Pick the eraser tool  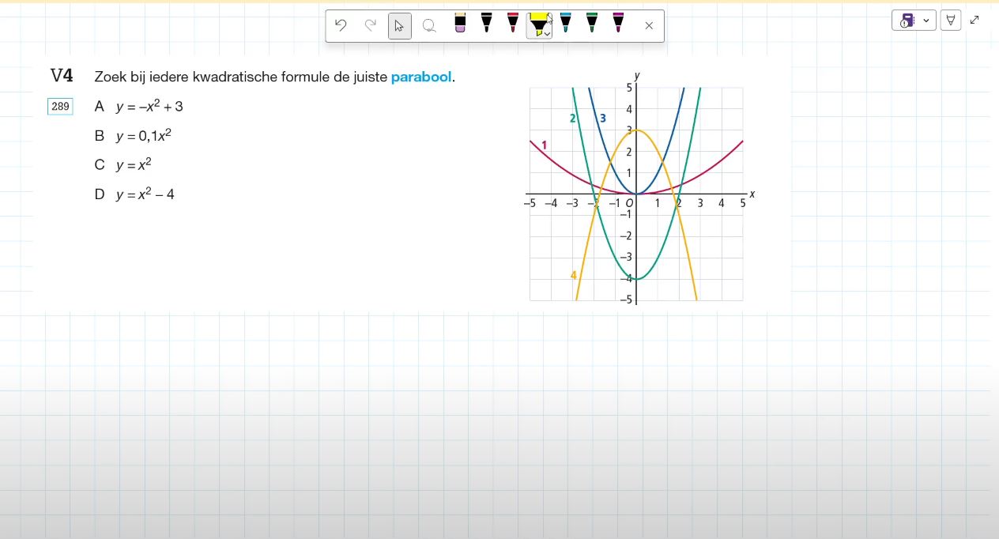click(460, 23)
